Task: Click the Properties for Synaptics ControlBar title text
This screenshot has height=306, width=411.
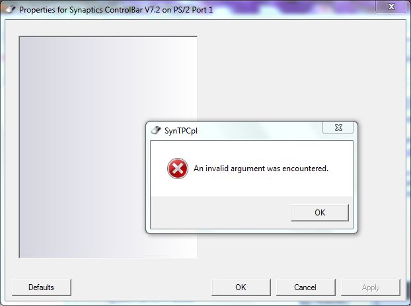Action: pos(116,10)
